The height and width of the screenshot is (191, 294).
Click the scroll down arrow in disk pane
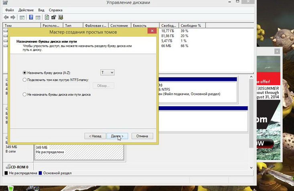pos(251,168)
